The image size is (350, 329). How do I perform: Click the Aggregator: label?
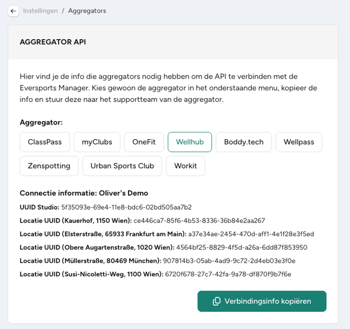click(41, 123)
